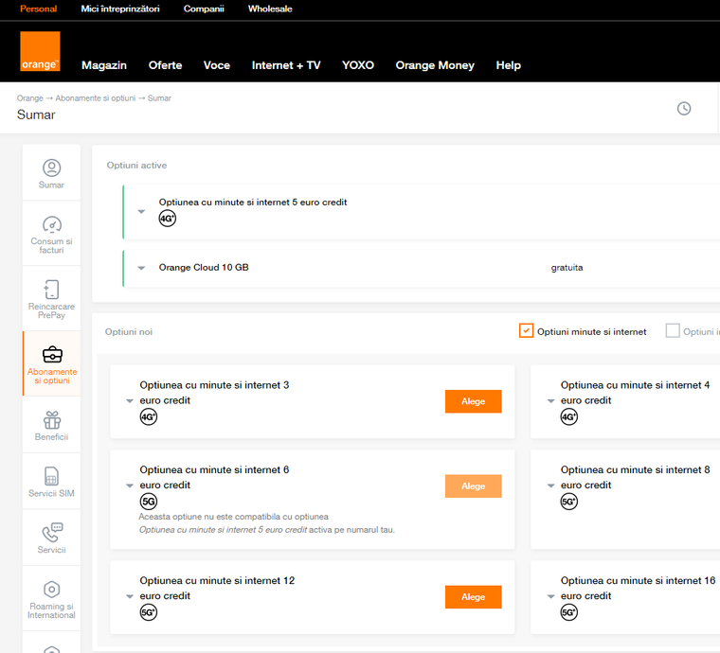The height and width of the screenshot is (653, 720).
Task: Open the history clock icon
Action: coord(684,108)
